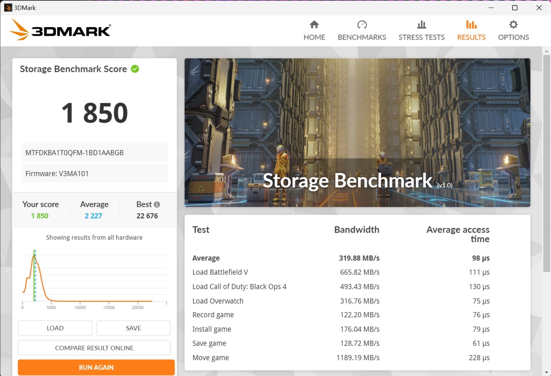
Task: Click the Storage Benchmark Score heading
Action: (73, 69)
